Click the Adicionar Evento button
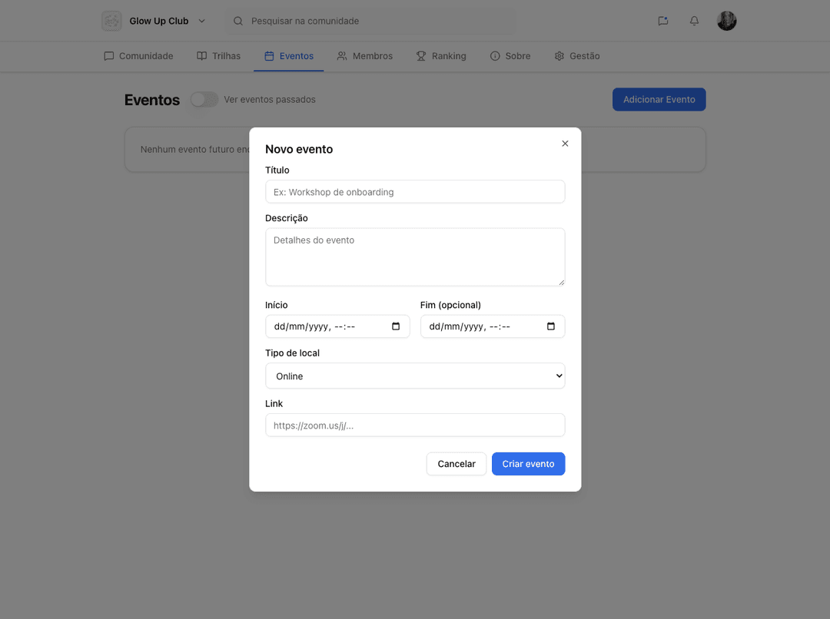The height and width of the screenshot is (619, 830). (659, 99)
